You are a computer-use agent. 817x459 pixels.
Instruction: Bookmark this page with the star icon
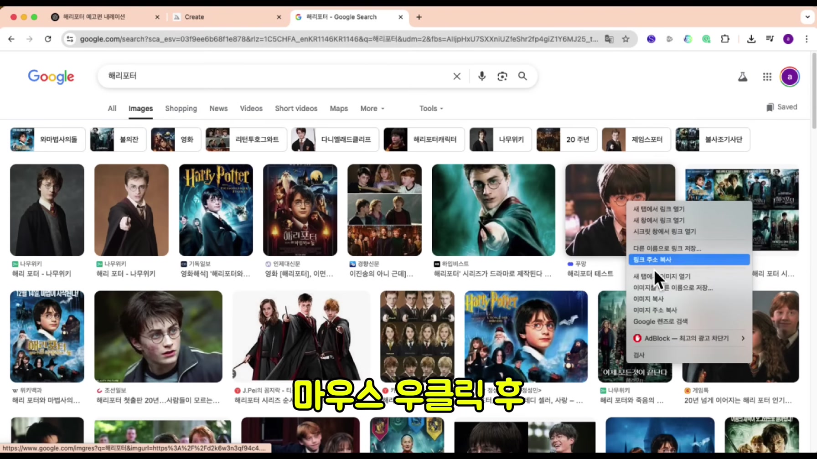point(626,39)
